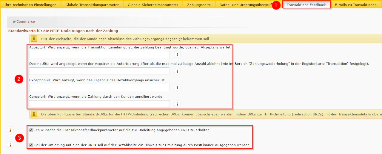Click info icon beside the Accepturl field
Viewport: 382px width, 154px height.
(x=177, y=55)
